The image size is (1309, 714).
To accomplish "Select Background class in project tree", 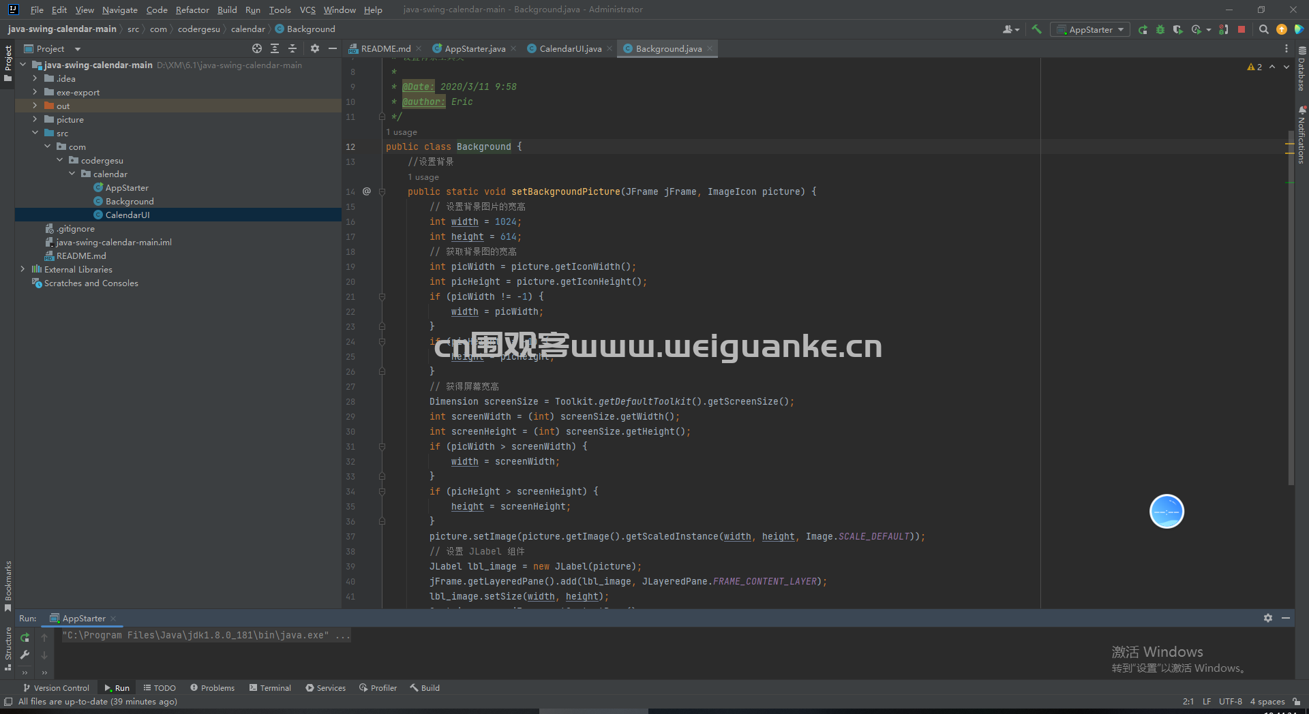I will tap(130, 201).
